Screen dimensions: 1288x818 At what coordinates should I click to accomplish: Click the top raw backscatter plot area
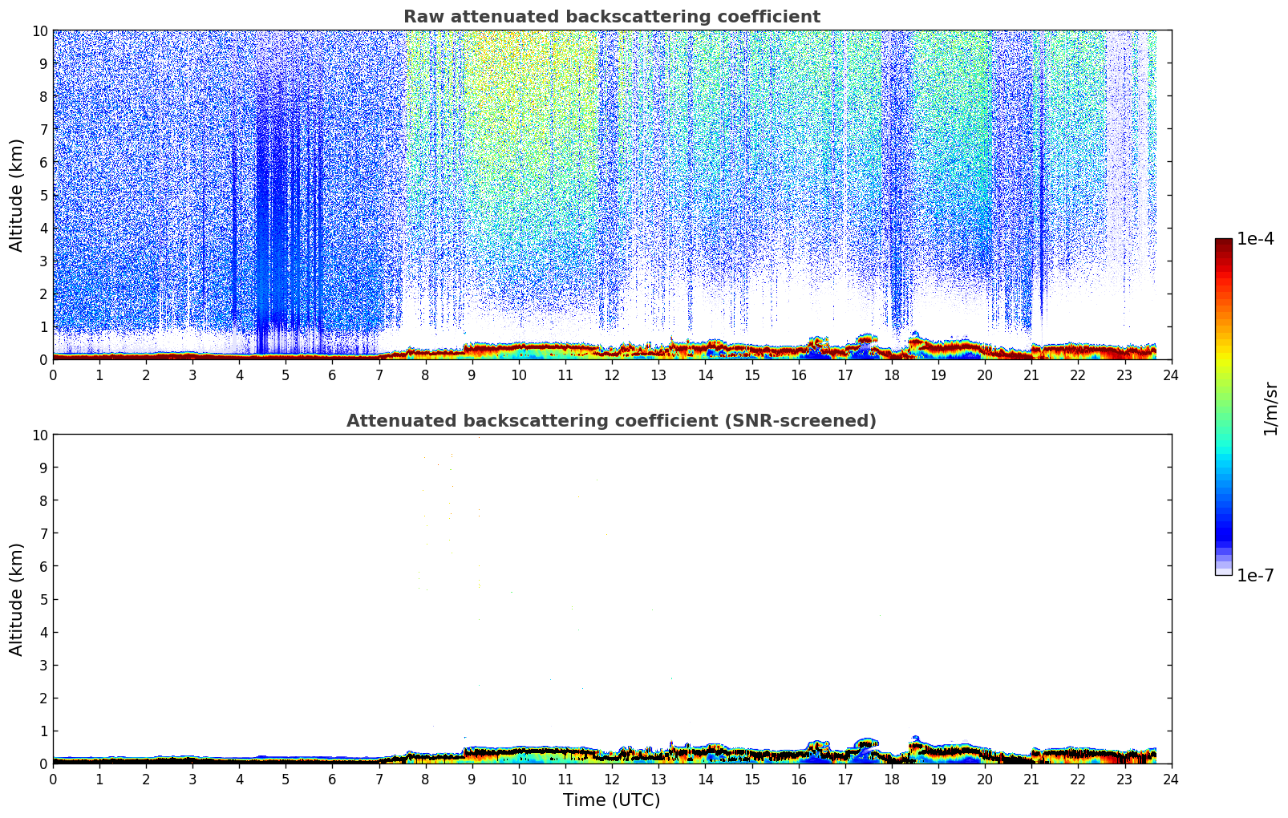click(x=612, y=195)
